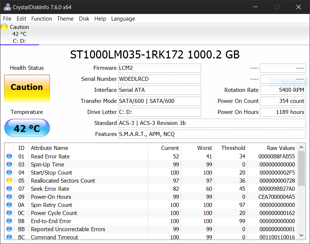Click the blue dot beside Seek Error Rate
Image resolution: width=310 pixels, height=244 pixels.
(9, 189)
